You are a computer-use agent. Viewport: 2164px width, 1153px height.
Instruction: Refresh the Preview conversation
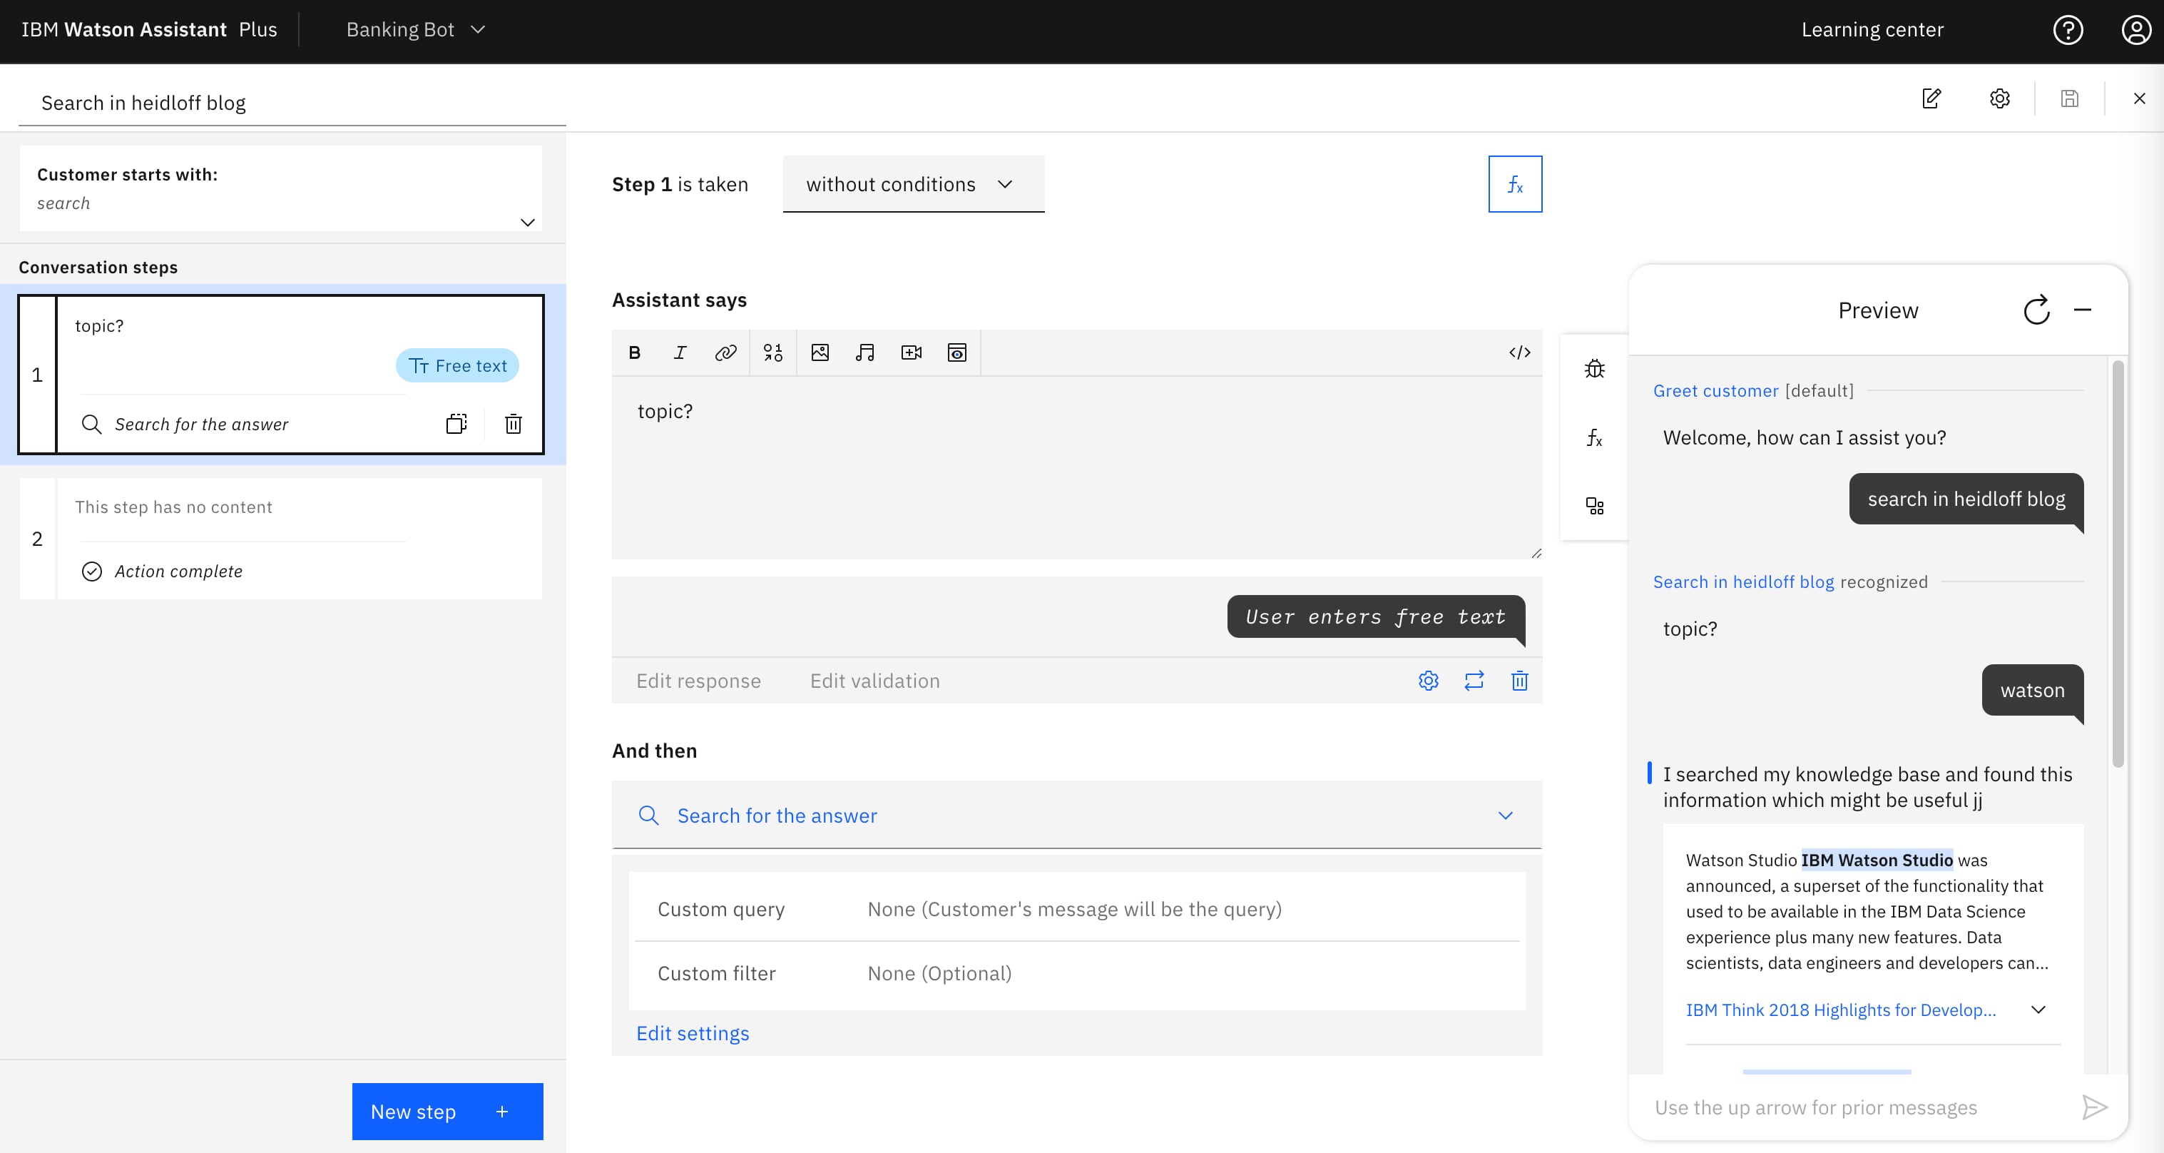click(x=2036, y=310)
